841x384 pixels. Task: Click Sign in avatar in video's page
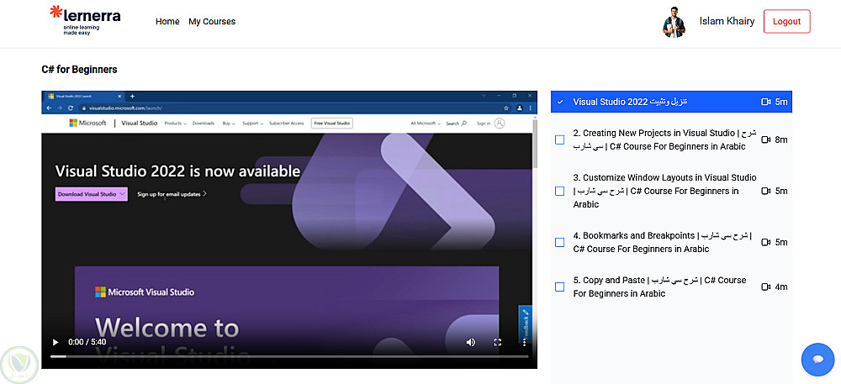point(500,124)
